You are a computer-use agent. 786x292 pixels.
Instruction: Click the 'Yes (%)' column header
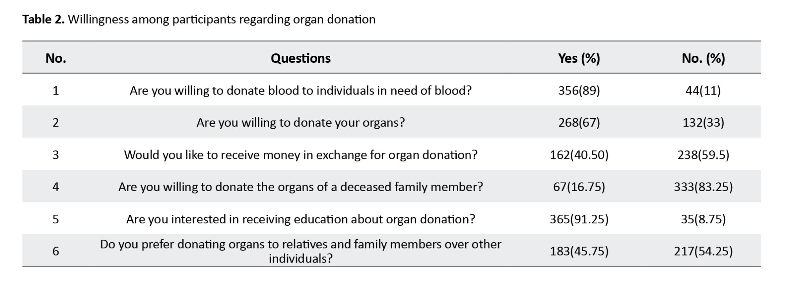(x=579, y=58)
